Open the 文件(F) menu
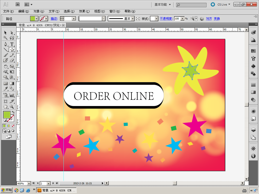 tap(8, 11)
